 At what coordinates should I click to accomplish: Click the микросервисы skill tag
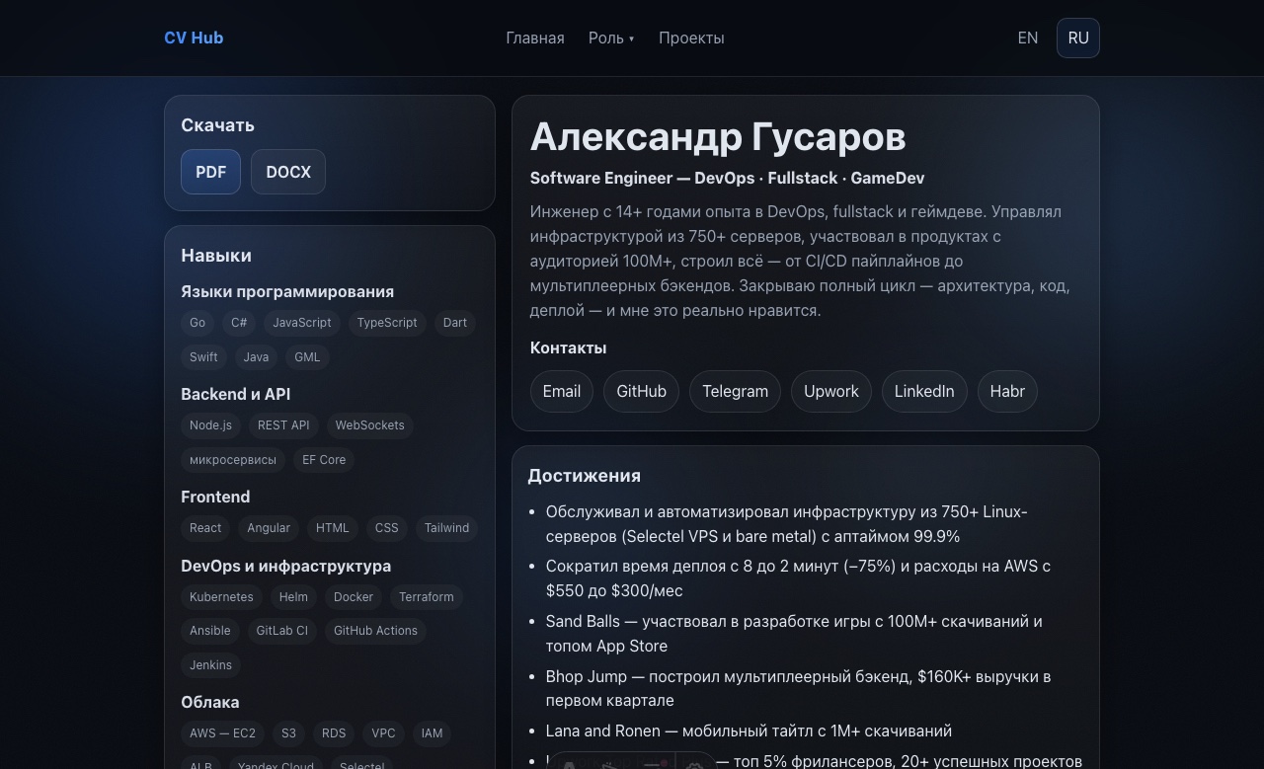tap(233, 460)
